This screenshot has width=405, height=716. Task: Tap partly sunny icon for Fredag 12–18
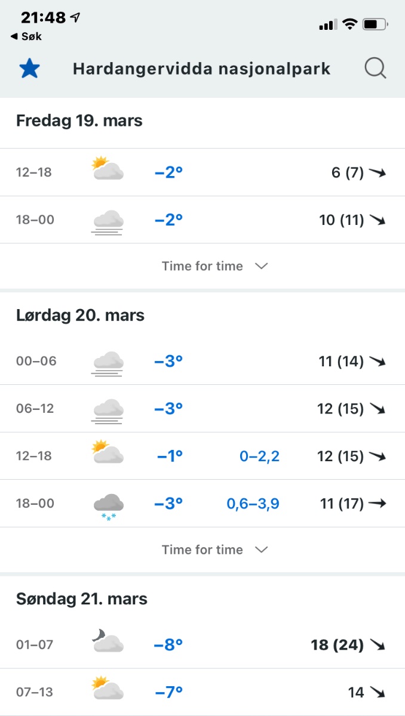[108, 169]
